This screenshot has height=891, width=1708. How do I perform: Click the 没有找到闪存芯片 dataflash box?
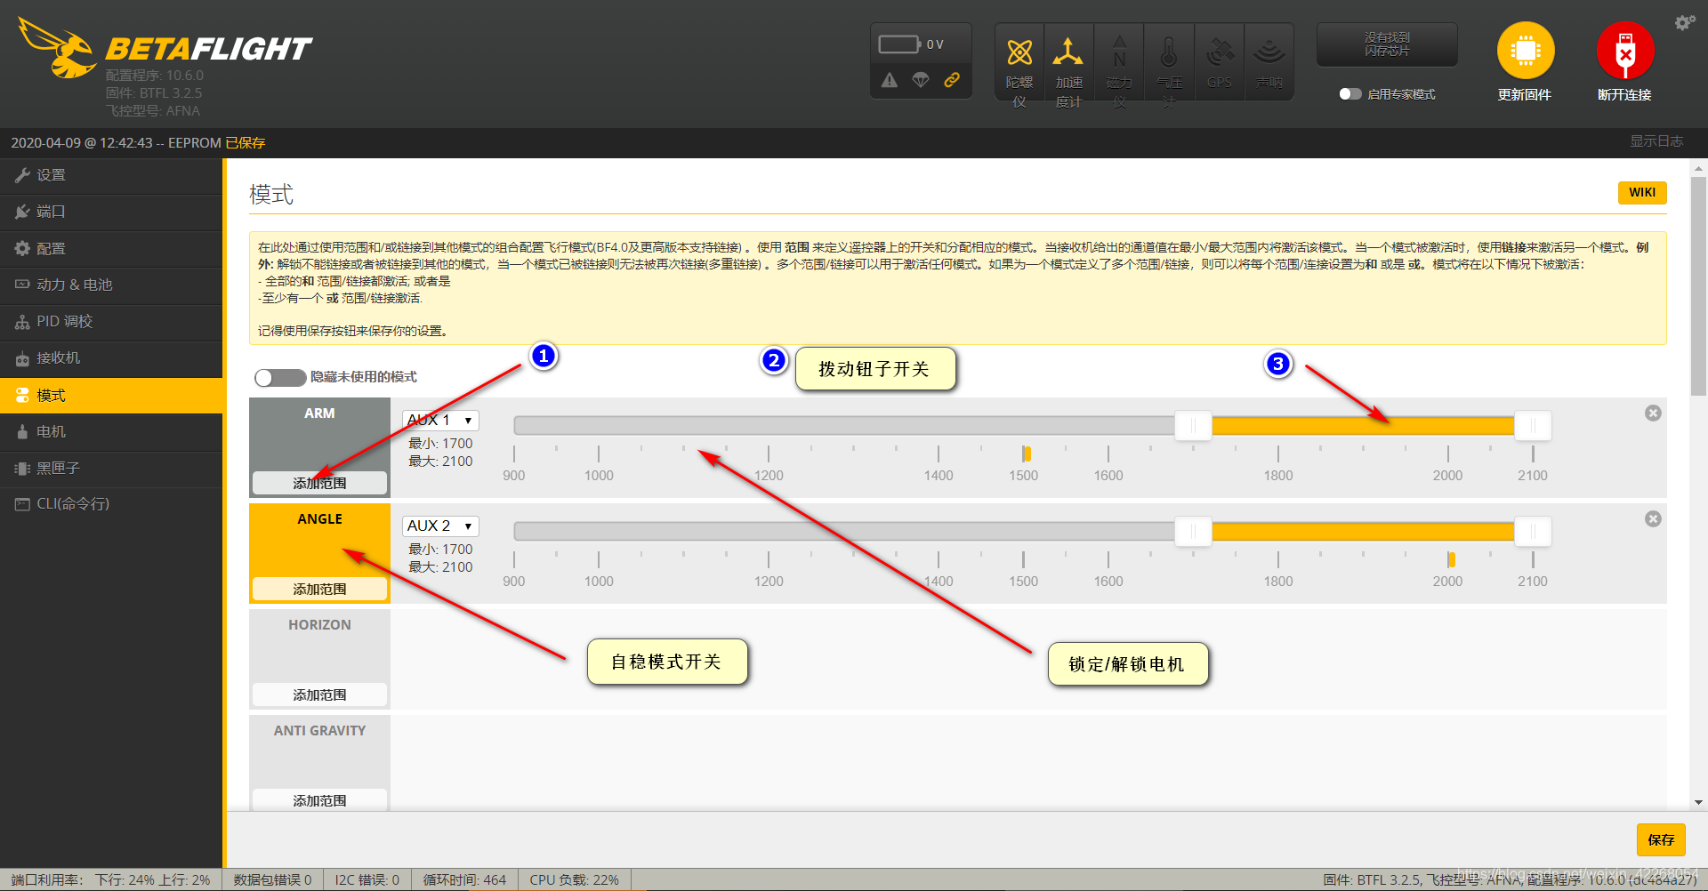pyautogui.click(x=1387, y=44)
